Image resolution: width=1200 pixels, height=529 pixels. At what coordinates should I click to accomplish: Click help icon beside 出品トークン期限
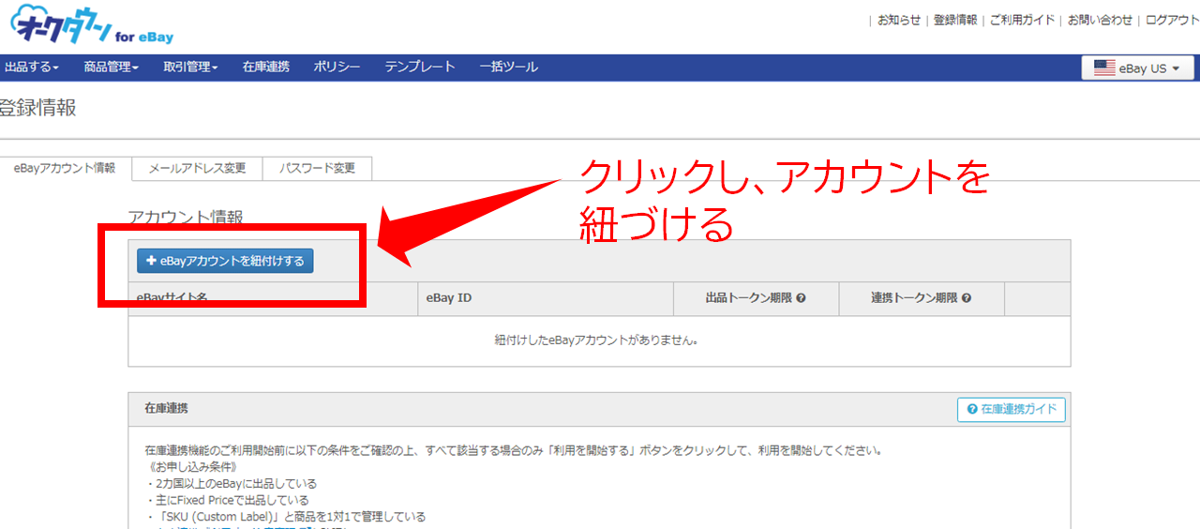click(x=802, y=298)
